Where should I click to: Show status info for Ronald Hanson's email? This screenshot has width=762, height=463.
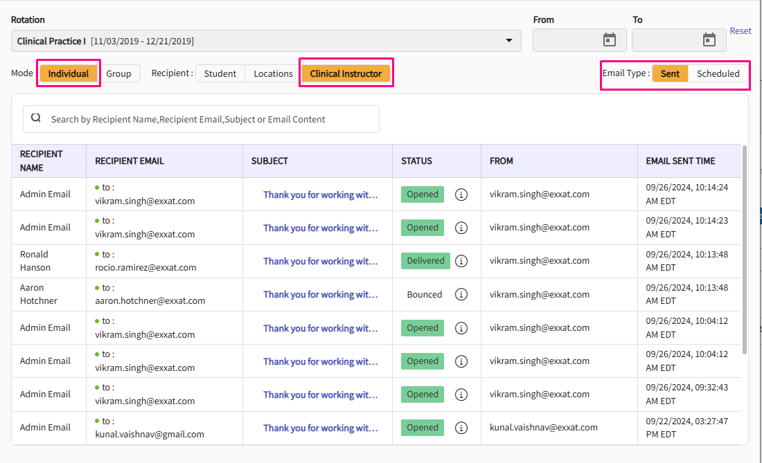(461, 261)
